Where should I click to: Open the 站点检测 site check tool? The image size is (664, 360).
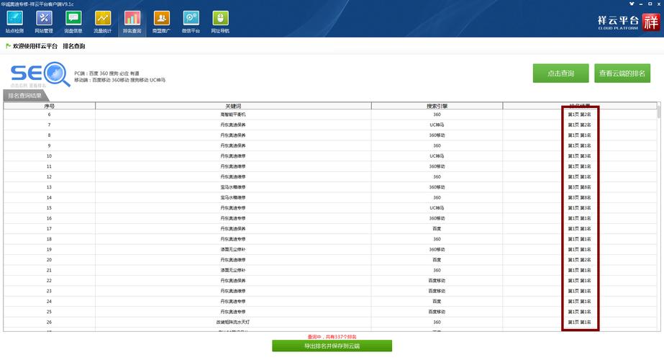(14, 22)
